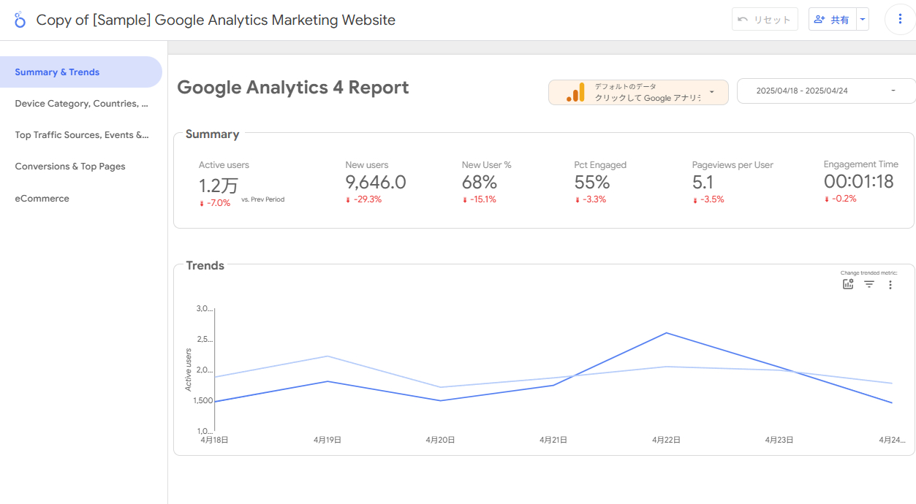
Task: Open the デフォルトのデータ data source dropdown
Action: (711, 93)
